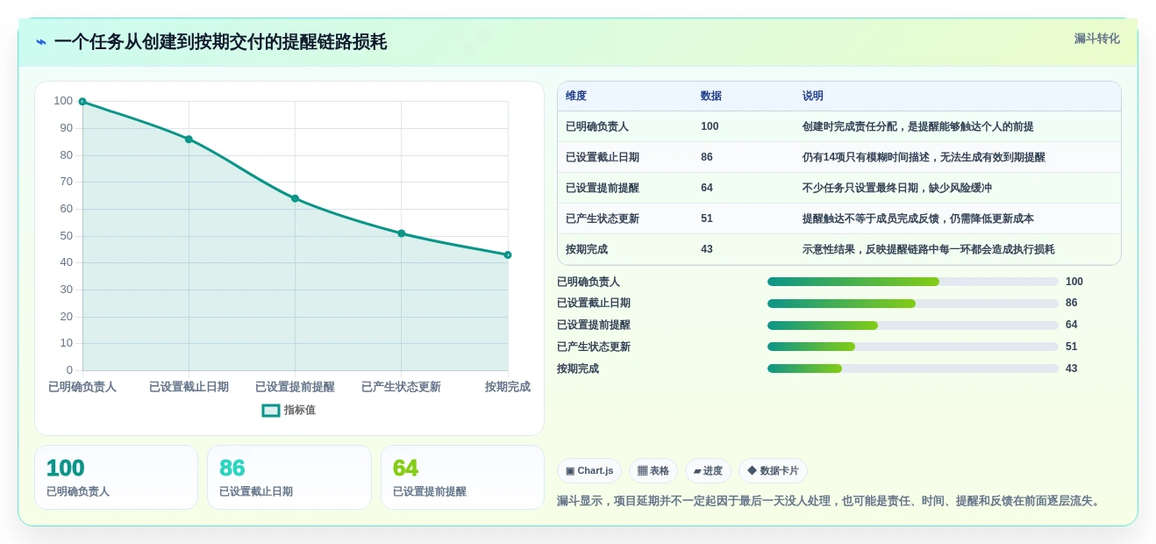Open the 100 已明确负责人 data card
The image size is (1156, 544).
(x=116, y=477)
